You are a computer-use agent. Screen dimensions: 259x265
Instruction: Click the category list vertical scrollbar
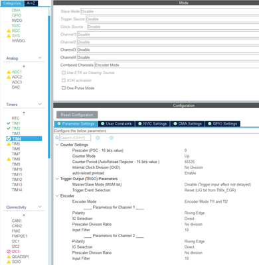coord(49,87)
